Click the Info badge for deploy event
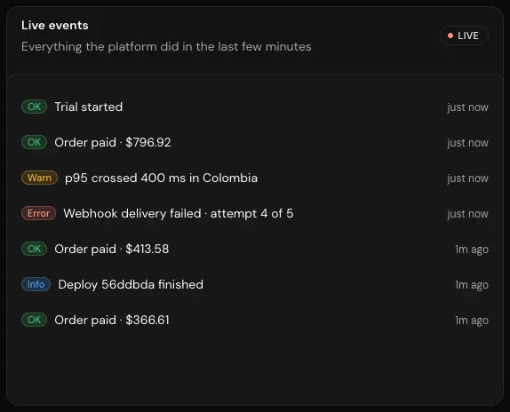The image size is (510, 412). (36, 284)
